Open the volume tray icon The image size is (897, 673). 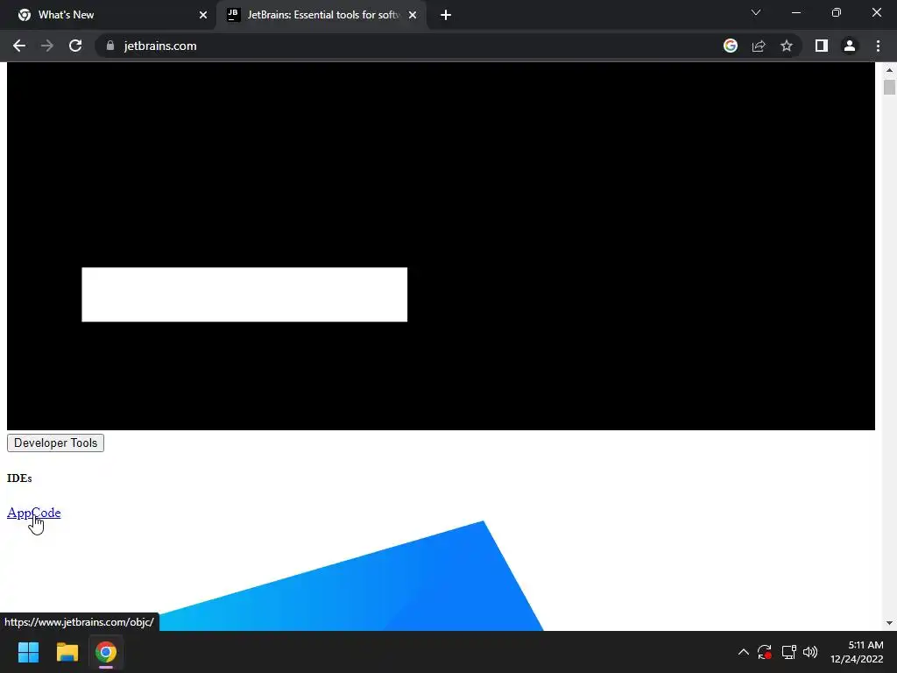[810, 652]
